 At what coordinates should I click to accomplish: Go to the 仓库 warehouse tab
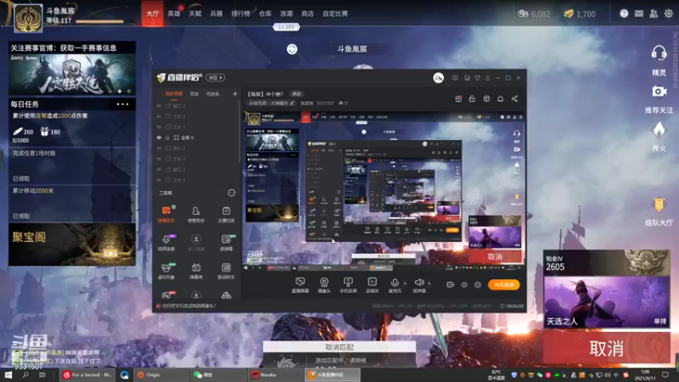coord(265,14)
